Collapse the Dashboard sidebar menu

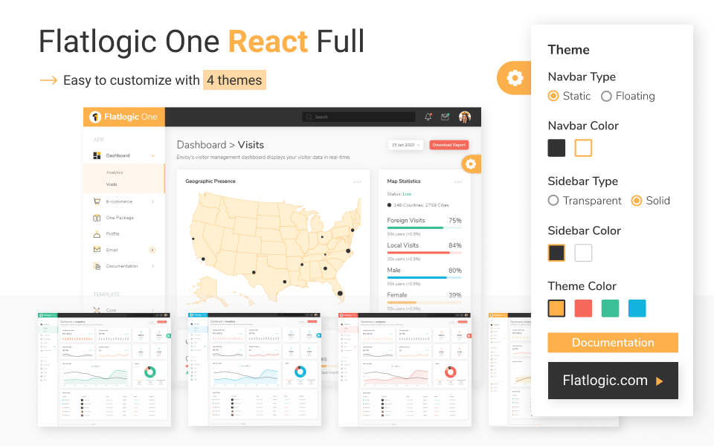[x=152, y=155]
